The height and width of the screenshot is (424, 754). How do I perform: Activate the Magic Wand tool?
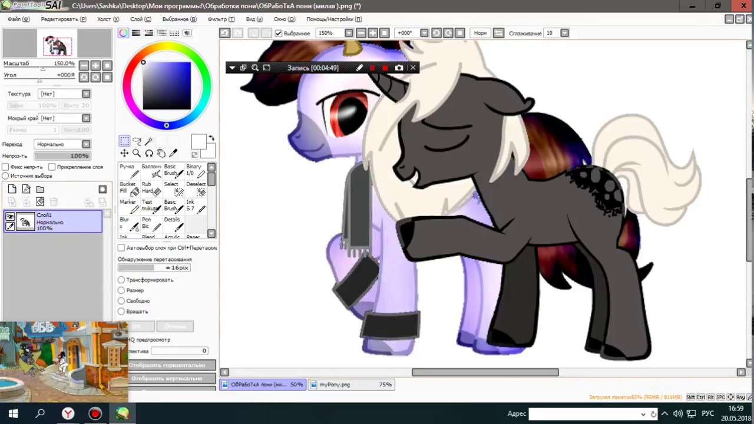(x=149, y=141)
